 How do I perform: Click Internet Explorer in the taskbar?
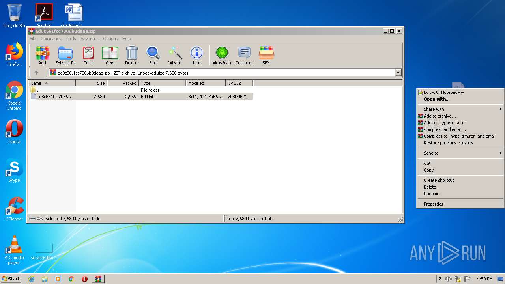tap(32, 279)
